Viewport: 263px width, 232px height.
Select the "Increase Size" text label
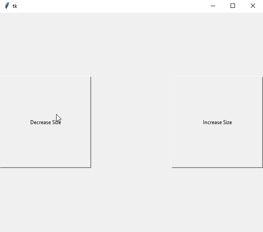click(x=217, y=122)
